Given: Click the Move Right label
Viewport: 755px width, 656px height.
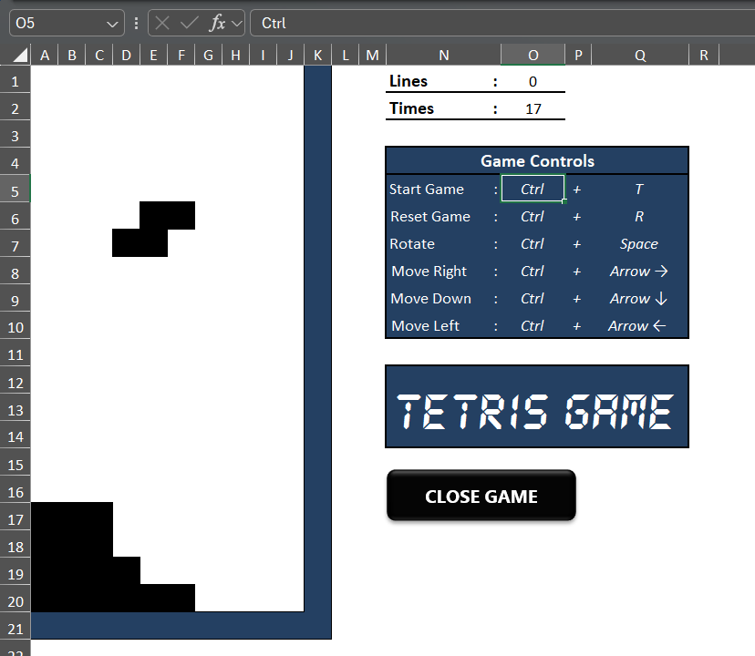Looking at the screenshot, I should pyautogui.click(x=429, y=272).
